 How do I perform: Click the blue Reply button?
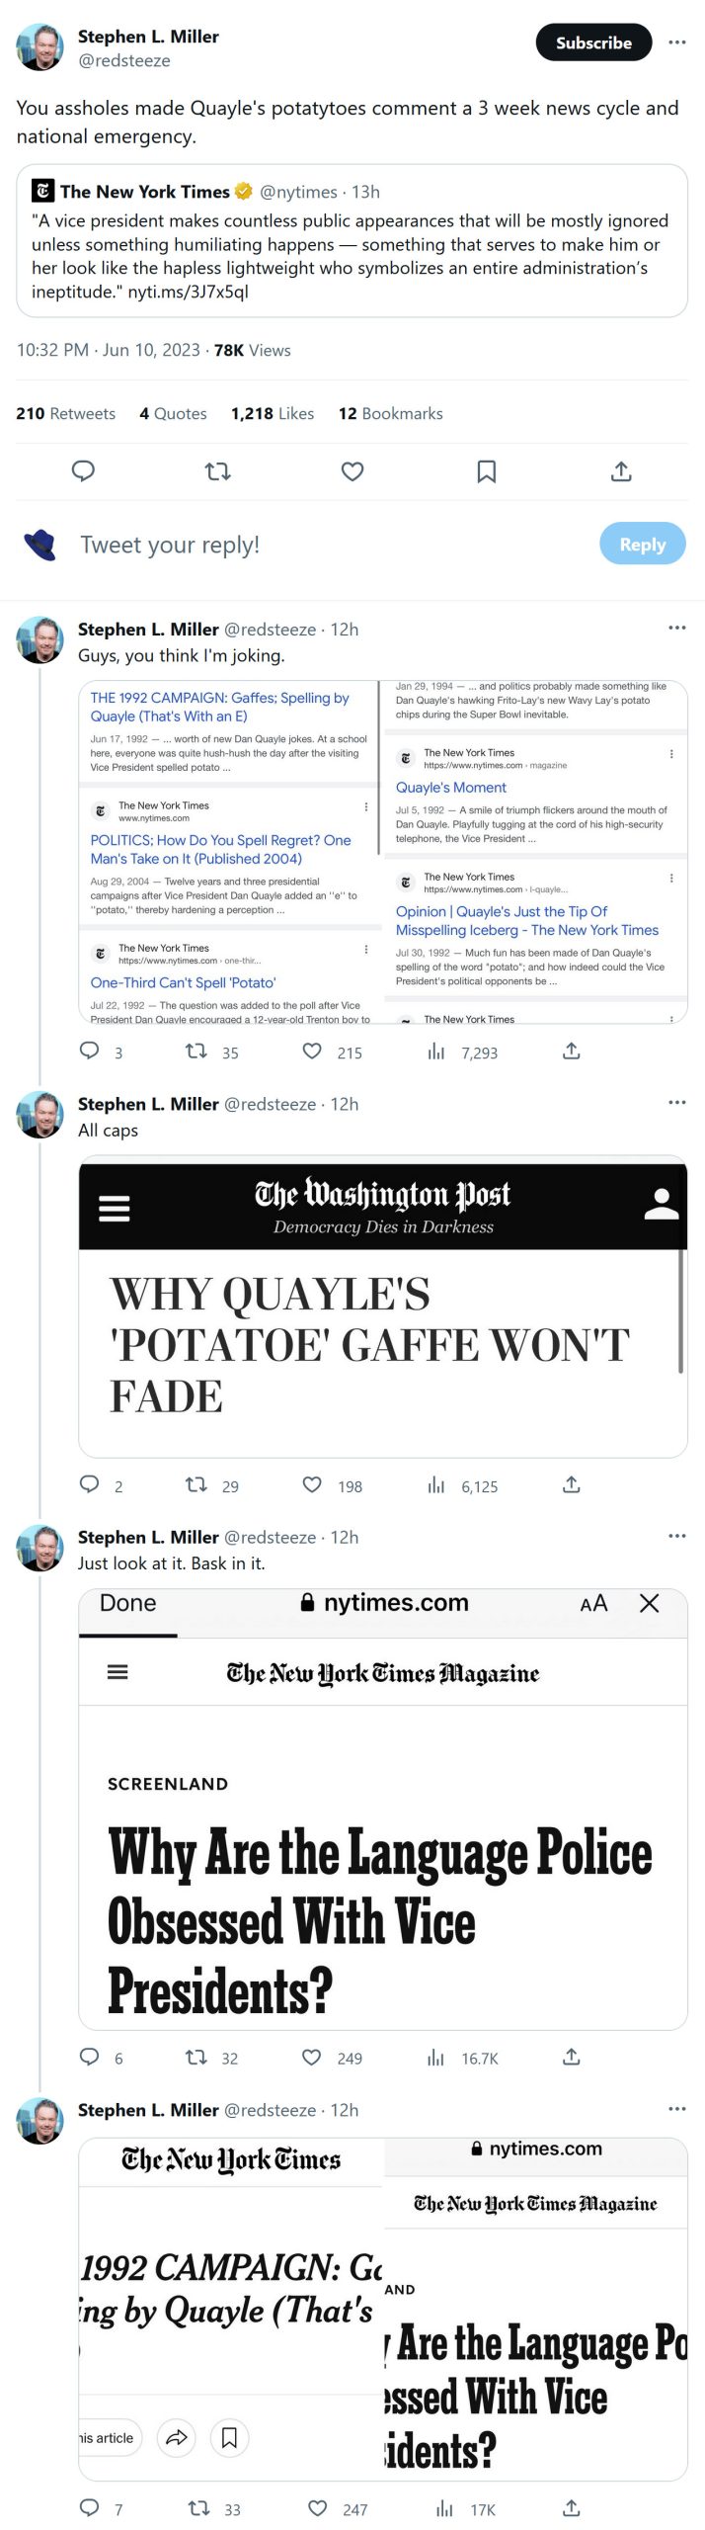[x=642, y=544]
